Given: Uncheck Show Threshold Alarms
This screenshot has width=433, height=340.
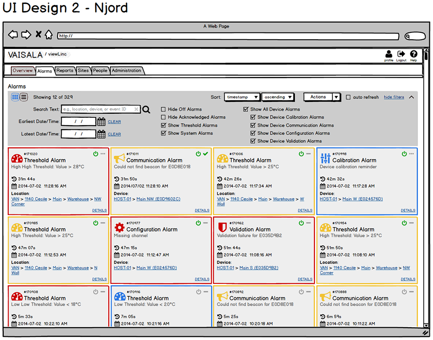Looking at the screenshot, I should [163, 126].
